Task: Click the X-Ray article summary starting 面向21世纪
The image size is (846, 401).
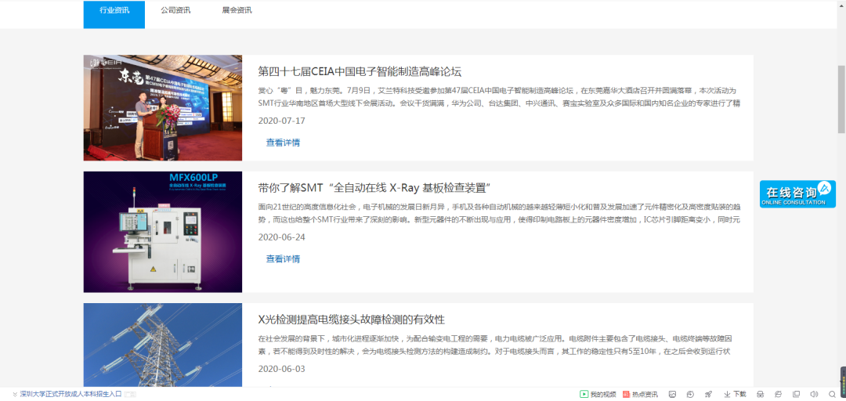Action: 499,213
